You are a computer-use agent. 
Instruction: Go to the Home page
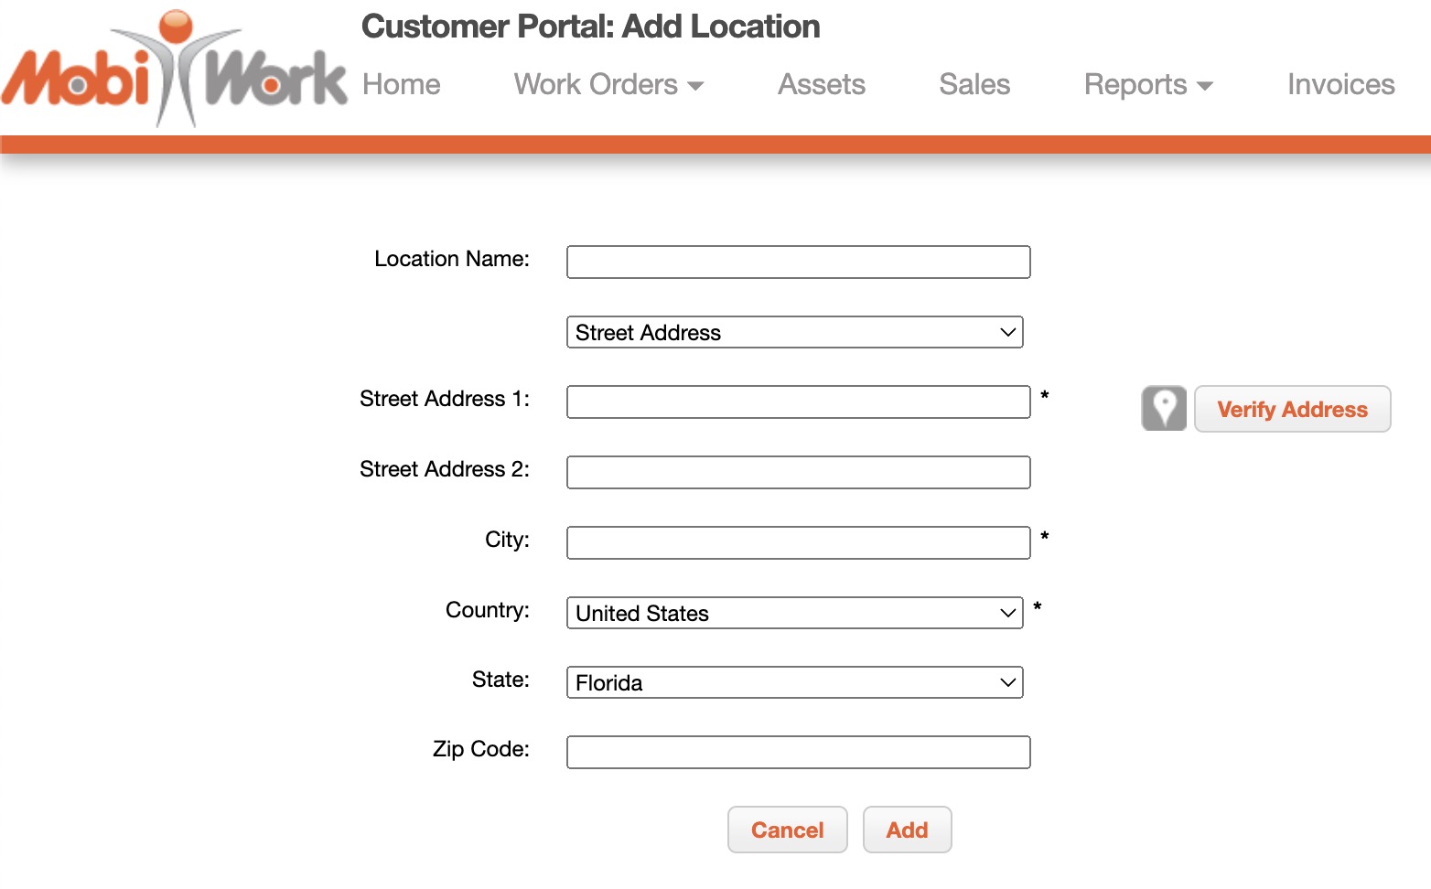[x=401, y=84]
